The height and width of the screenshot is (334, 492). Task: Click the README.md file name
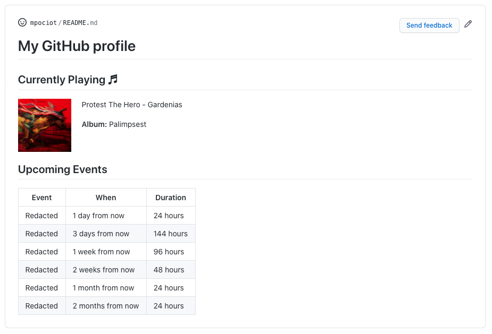click(80, 23)
